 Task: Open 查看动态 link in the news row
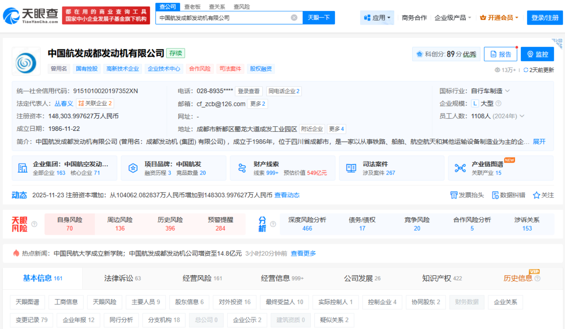(x=287, y=195)
